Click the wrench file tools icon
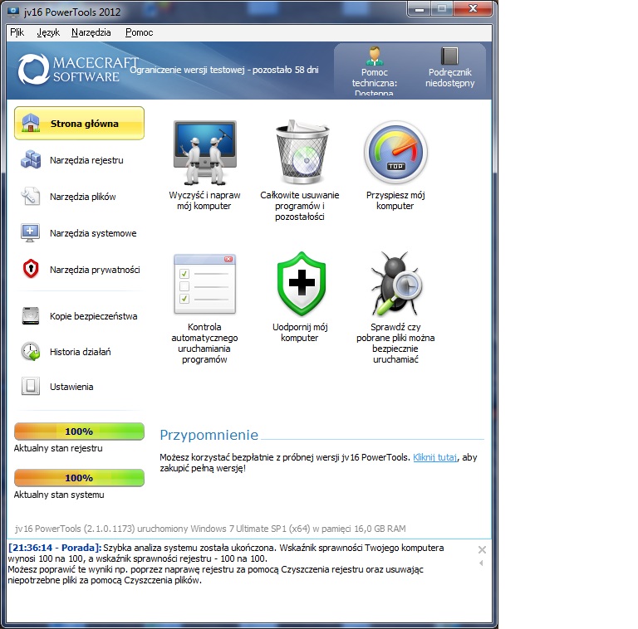The height and width of the screenshot is (629, 638). point(31,196)
